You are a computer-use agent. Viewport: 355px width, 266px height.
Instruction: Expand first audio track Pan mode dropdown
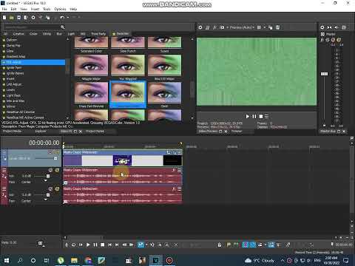pos(46,181)
